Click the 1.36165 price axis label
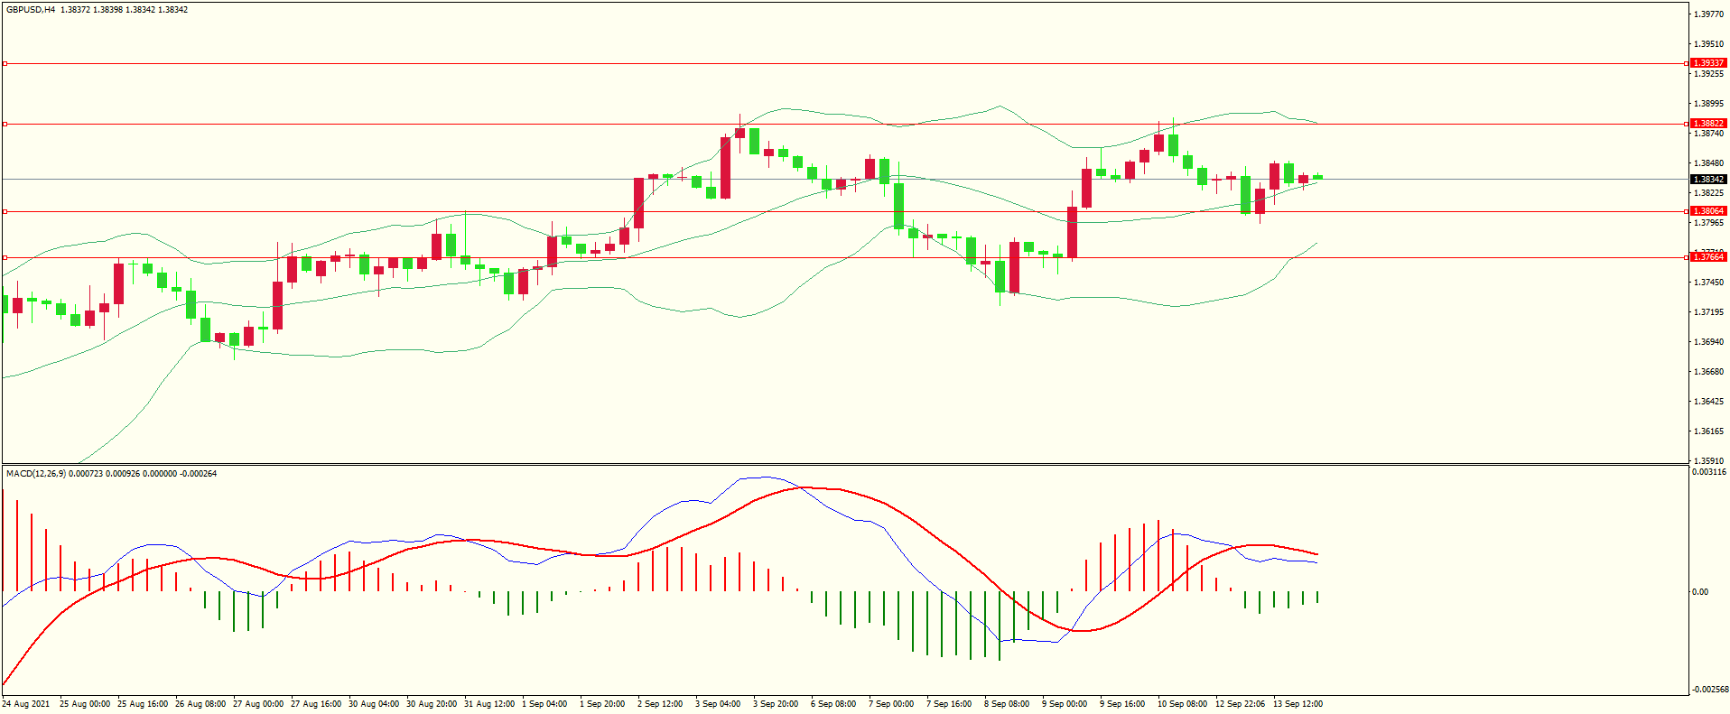 (1708, 431)
